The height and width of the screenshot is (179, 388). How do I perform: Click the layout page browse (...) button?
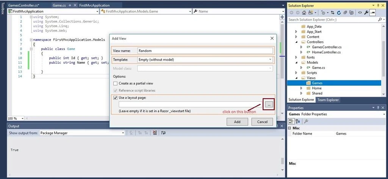(x=269, y=105)
